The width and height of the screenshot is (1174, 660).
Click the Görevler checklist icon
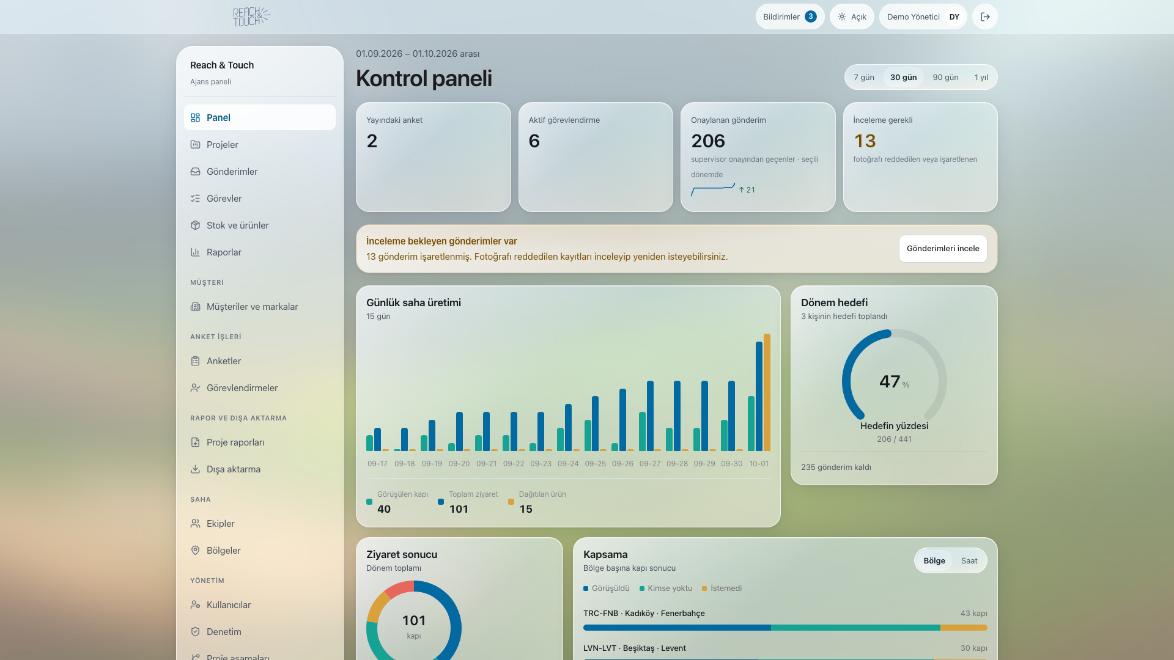(x=195, y=198)
